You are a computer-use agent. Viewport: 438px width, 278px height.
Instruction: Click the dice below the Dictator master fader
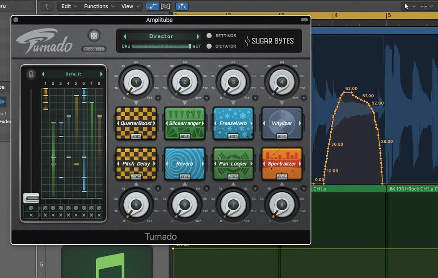click(31, 208)
